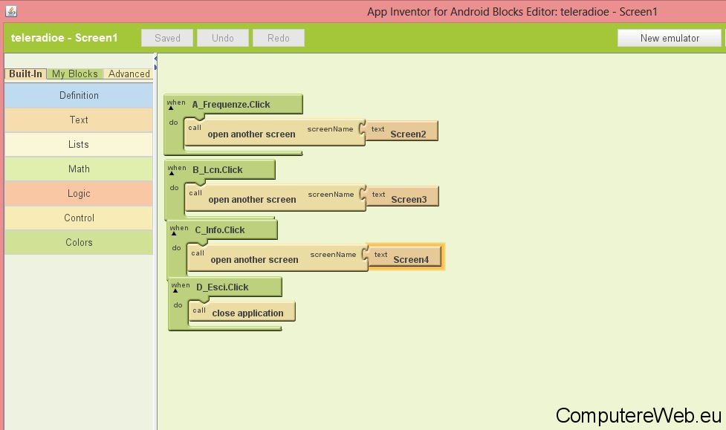Image resolution: width=726 pixels, height=430 pixels.
Task: Click the teleradioe - Screen1 project title
Action: click(x=65, y=38)
